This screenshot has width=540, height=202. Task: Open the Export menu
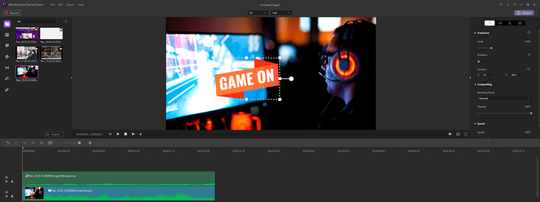[70, 5]
